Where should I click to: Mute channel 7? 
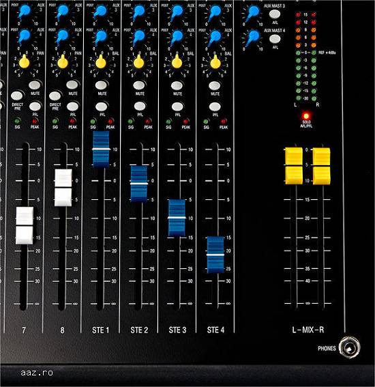click(x=35, y=85)
